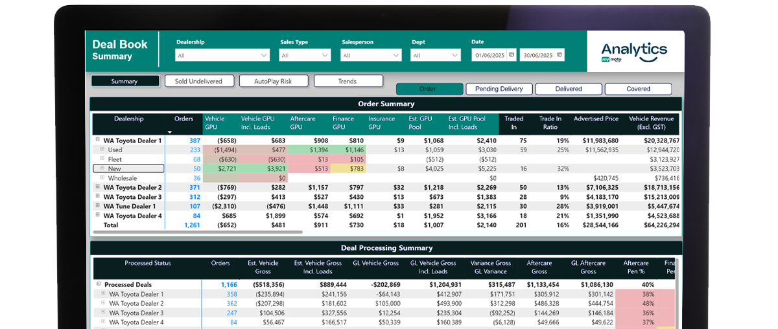Image resolution: width=778 pixels, height=329 pixels.
Task: Expand the Wholesale row in Order Summary
Action: [102, 177]
